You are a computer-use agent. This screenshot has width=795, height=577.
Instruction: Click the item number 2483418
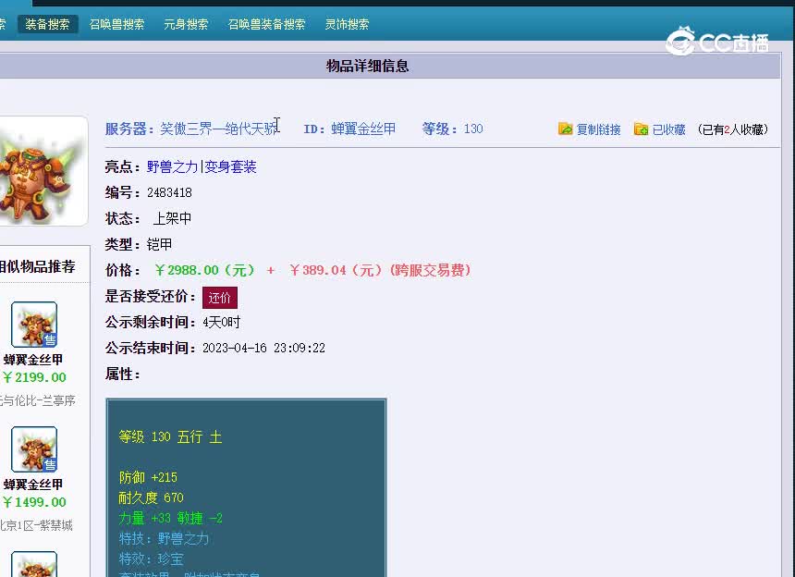point(169,192)
